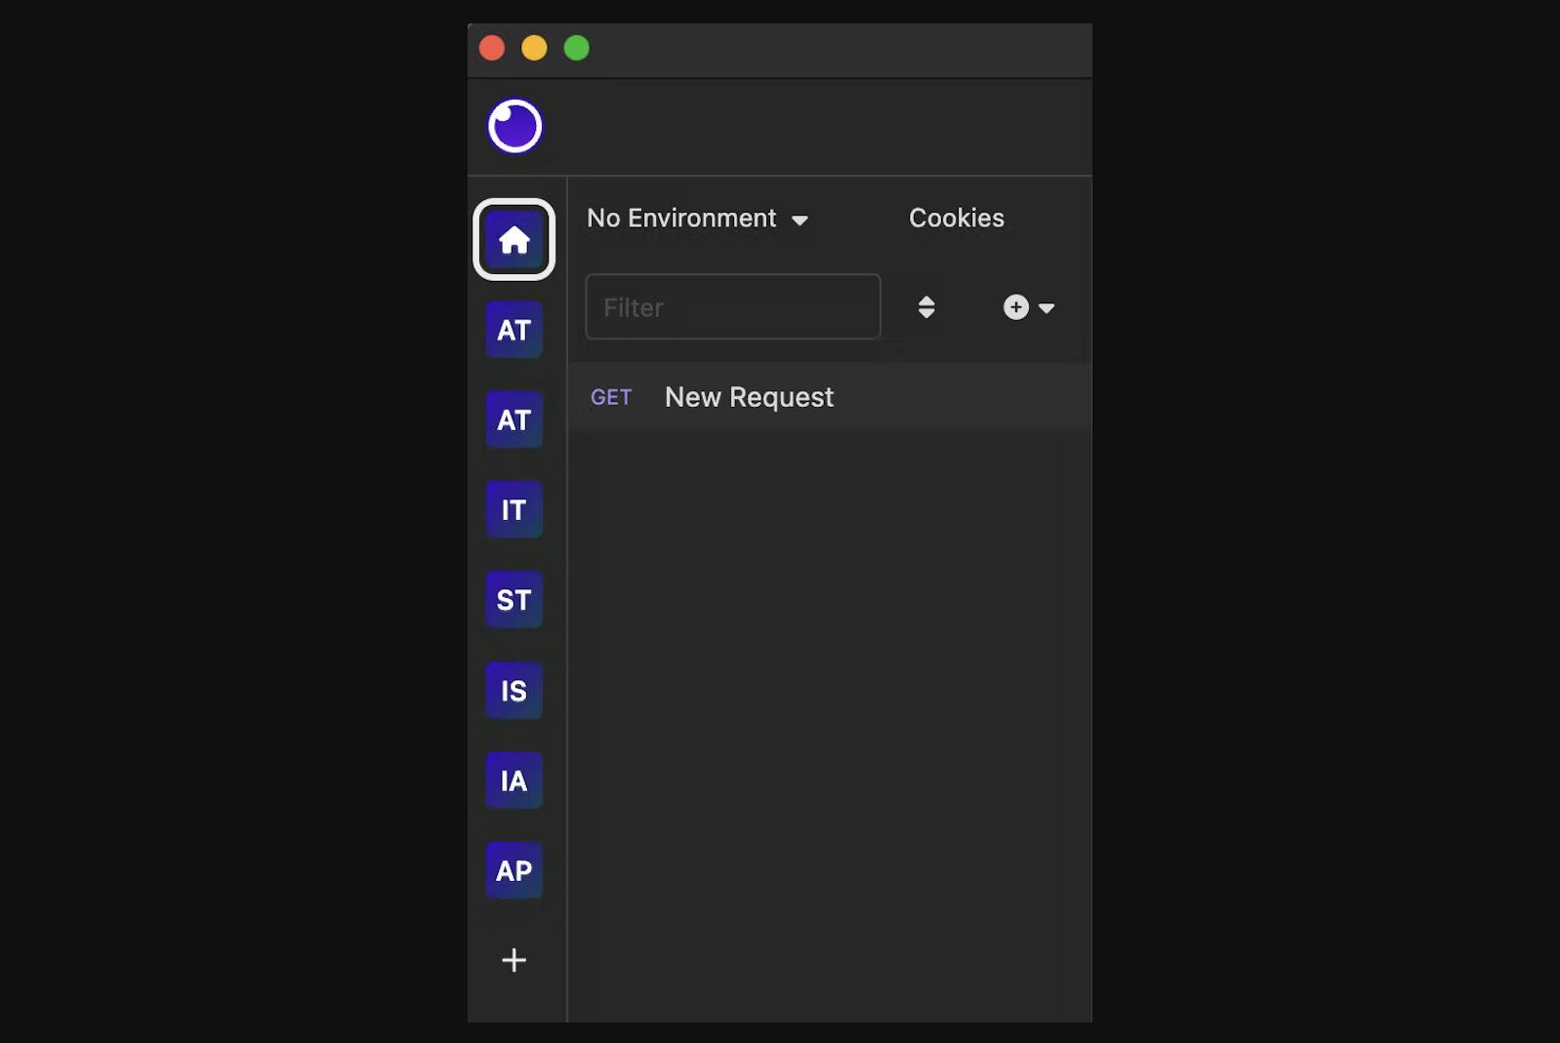Add a new workspace with plus icon
1560x1043 pixels.
[x=514, y=960]
